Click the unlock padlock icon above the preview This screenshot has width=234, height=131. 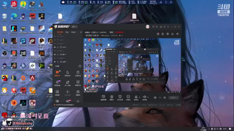pos(163,34)
